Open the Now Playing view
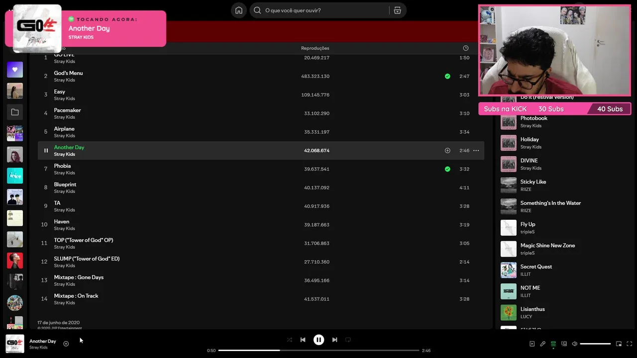 (x=532, y=344)
